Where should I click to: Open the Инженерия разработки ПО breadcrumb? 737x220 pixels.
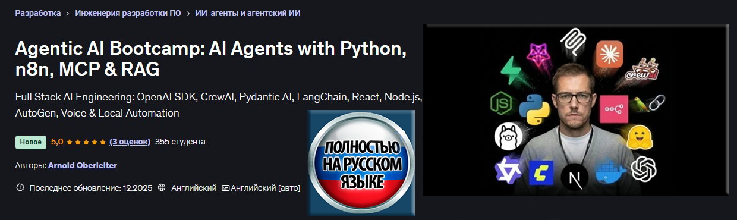(128, 13)
